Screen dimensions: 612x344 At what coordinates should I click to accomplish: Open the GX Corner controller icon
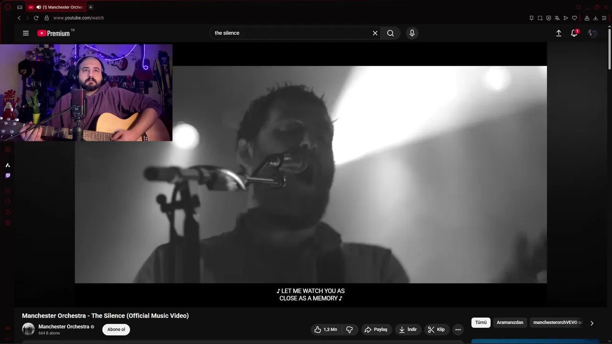tap(20, 7)
